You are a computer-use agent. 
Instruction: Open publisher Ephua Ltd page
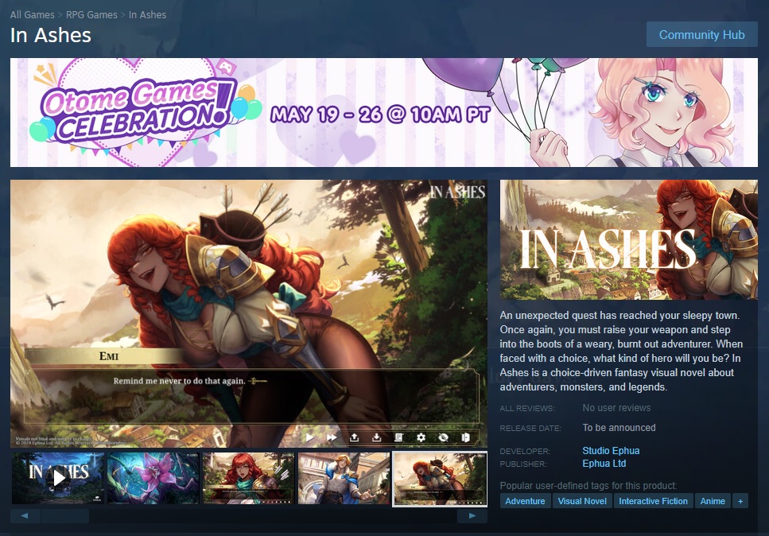[x=604, y=464]
